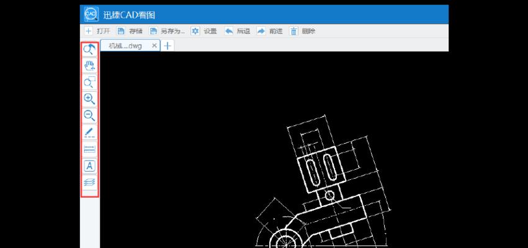Save the drawing using 存储
The image size is (528, 248).
[130, 31]
